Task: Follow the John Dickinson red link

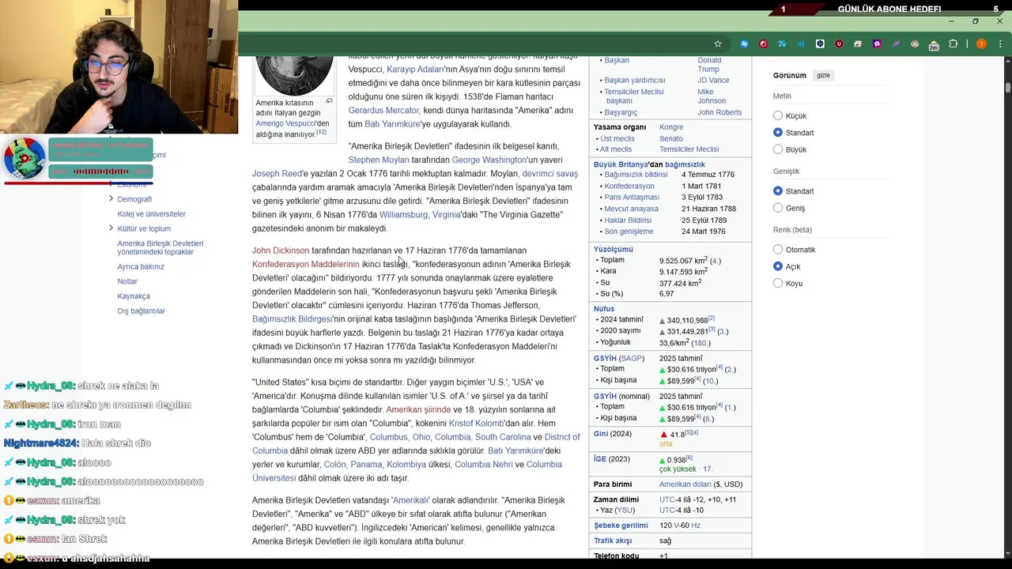Action: tap(281, 251)
